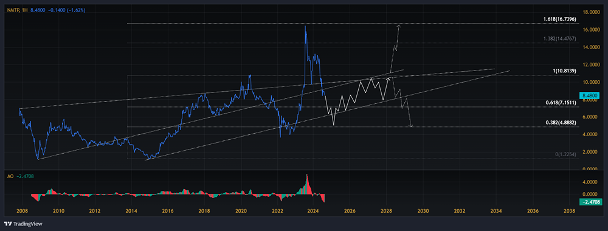608x231 pixels.
Task: Select the 1(10.8139) Fibonacci label
Action: 564,71
